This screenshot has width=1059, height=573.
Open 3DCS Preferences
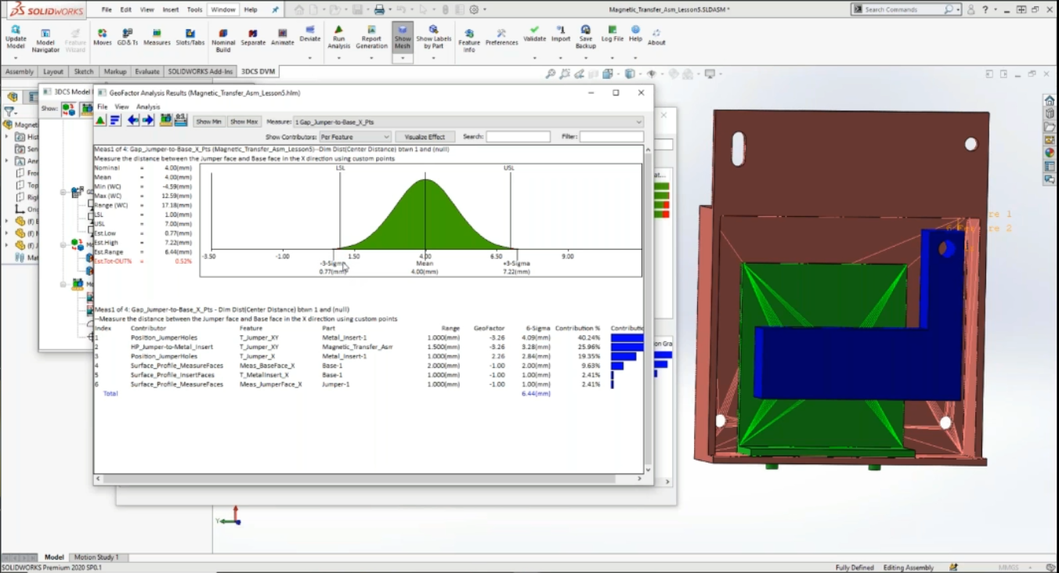click(x=501, y=37)
